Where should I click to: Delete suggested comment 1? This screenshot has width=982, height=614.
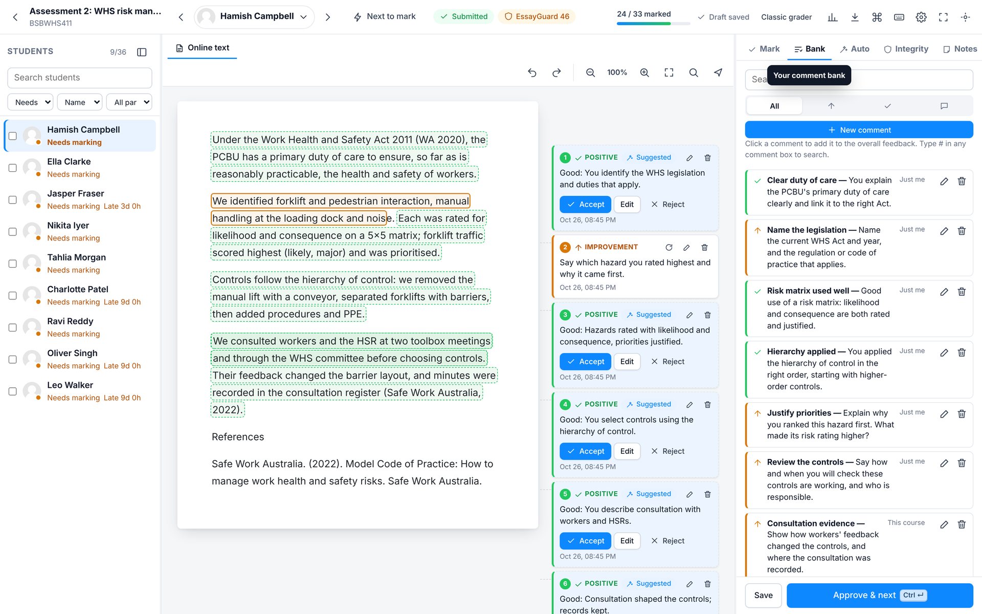tap(707, 158)
